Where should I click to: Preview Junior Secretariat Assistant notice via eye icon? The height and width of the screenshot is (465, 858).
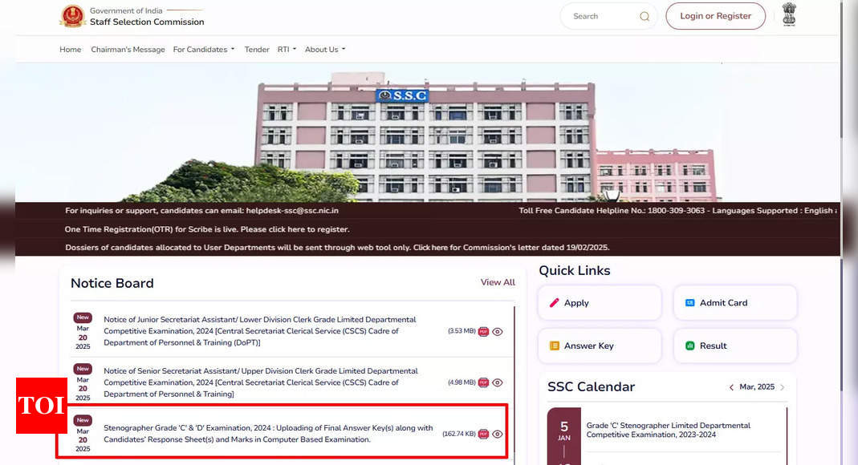pyautogui.click(x=498, y=332)
